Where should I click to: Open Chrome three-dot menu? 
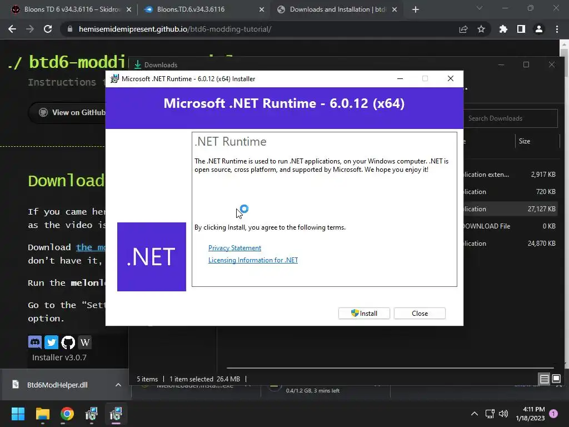click(557, 29)
